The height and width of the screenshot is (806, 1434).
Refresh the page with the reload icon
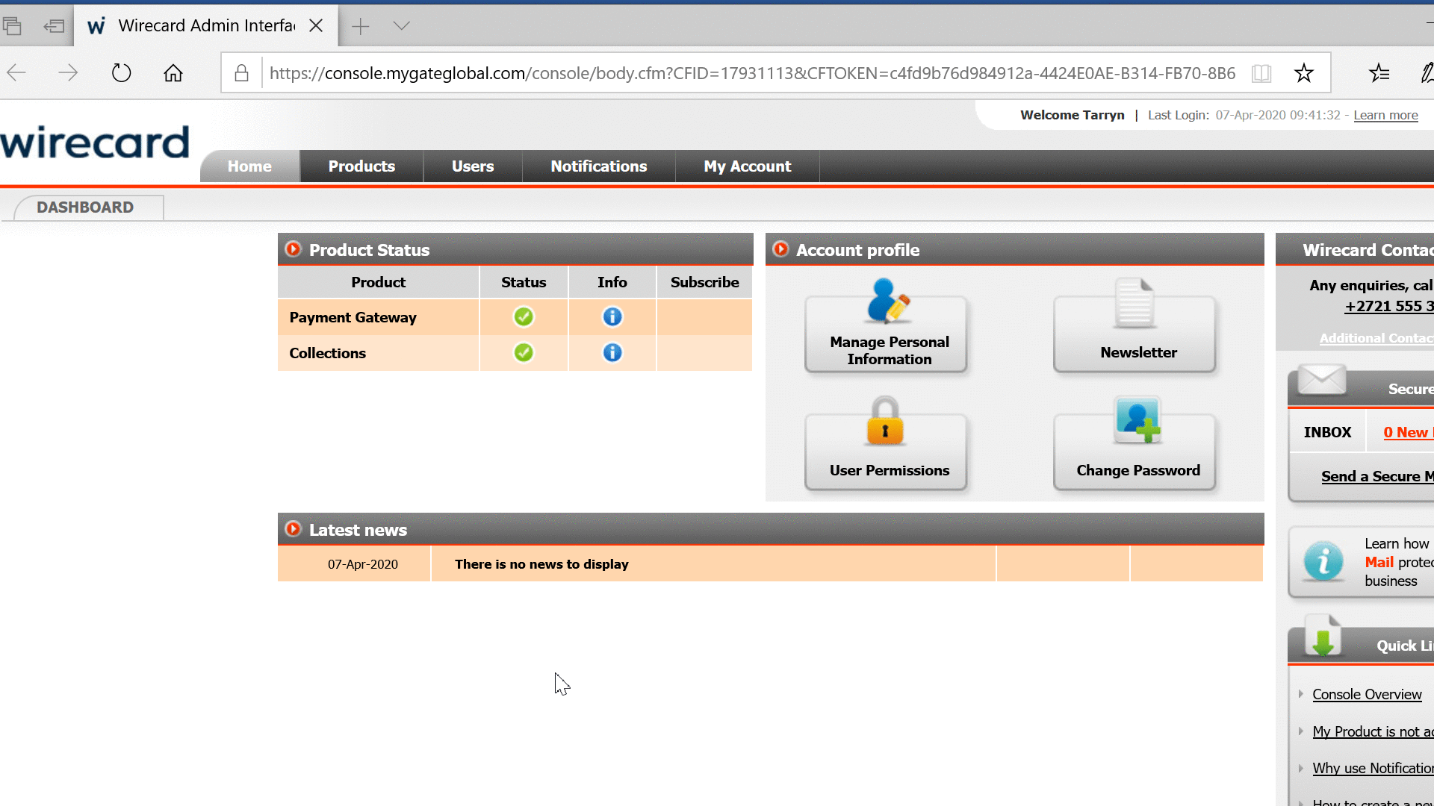pyautogui.click(x=121, y=72)
